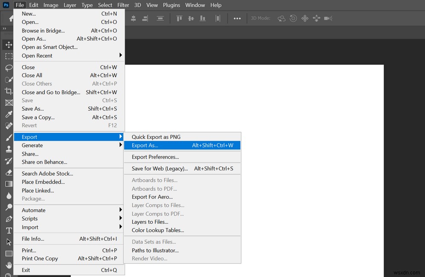The height and width of the screenshot is (277, 425).
Task: Open the three-dots align options
Action: (237, 18)
